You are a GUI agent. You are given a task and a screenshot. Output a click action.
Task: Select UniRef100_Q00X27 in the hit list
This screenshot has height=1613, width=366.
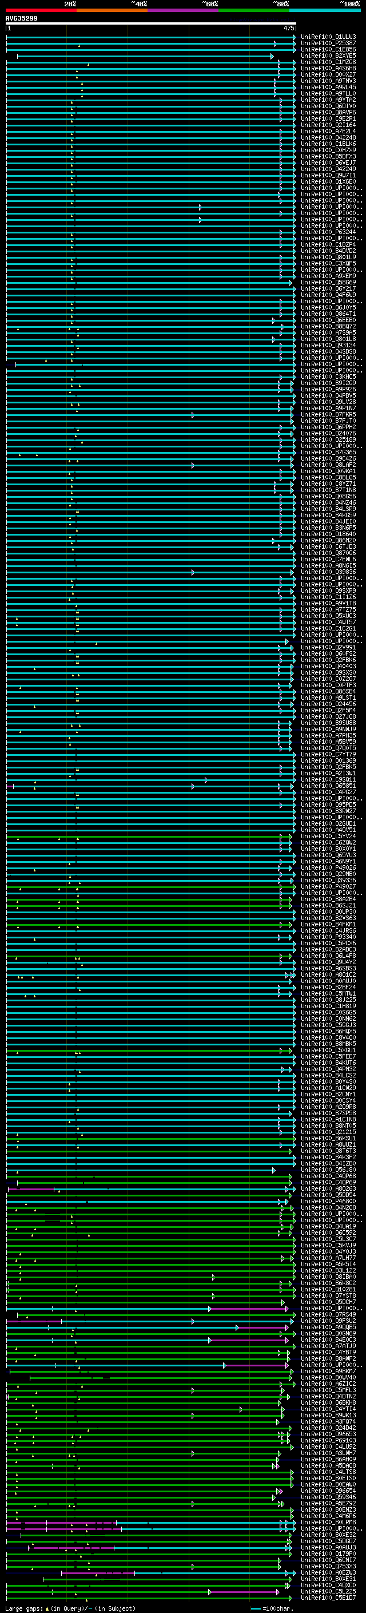click(x=328, y=74)
